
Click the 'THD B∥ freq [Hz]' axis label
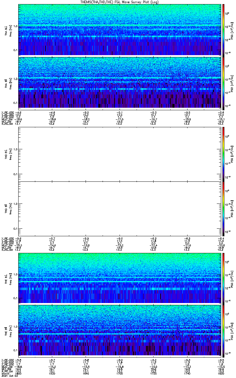pyautogui.click(x=8, y=209)
